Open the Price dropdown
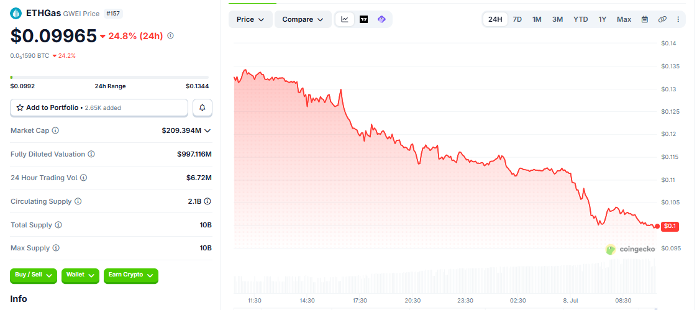Screen dimensions: 697x310 (251, 20)
